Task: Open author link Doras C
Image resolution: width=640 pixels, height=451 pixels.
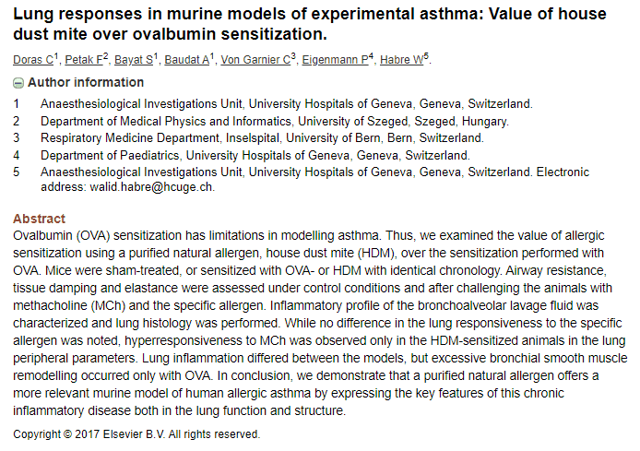Action: point(33,60)
